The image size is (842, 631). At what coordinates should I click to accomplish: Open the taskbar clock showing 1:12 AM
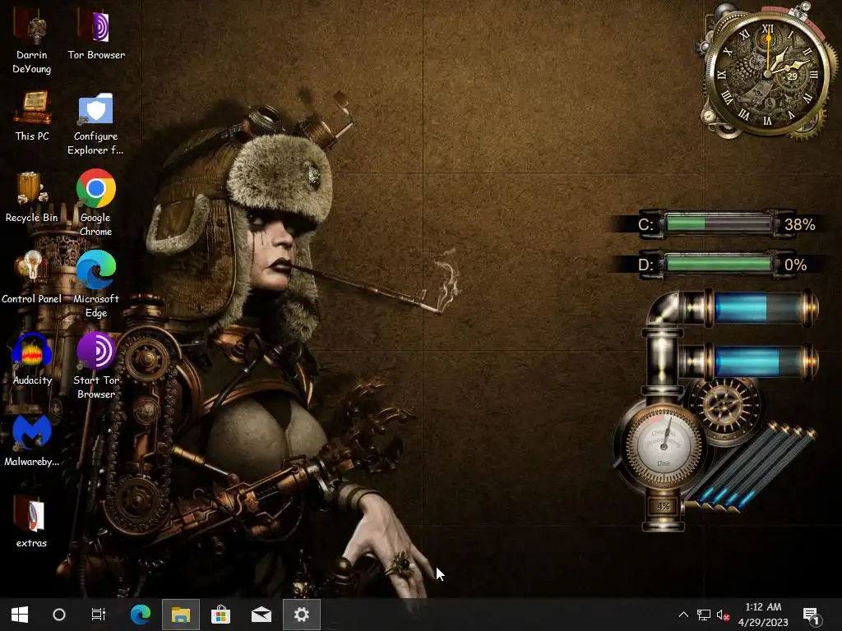(x=763, y=615)
